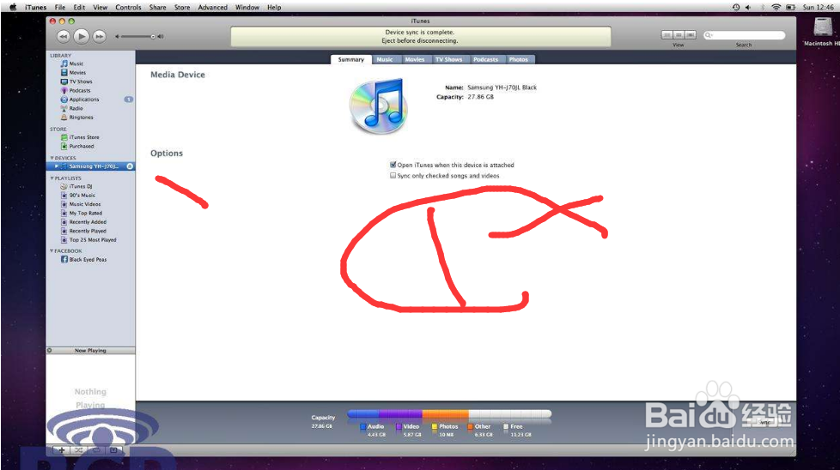The image size is (840, 470).
Task: Switch to list view icon
Action: [x=667, y=35]
